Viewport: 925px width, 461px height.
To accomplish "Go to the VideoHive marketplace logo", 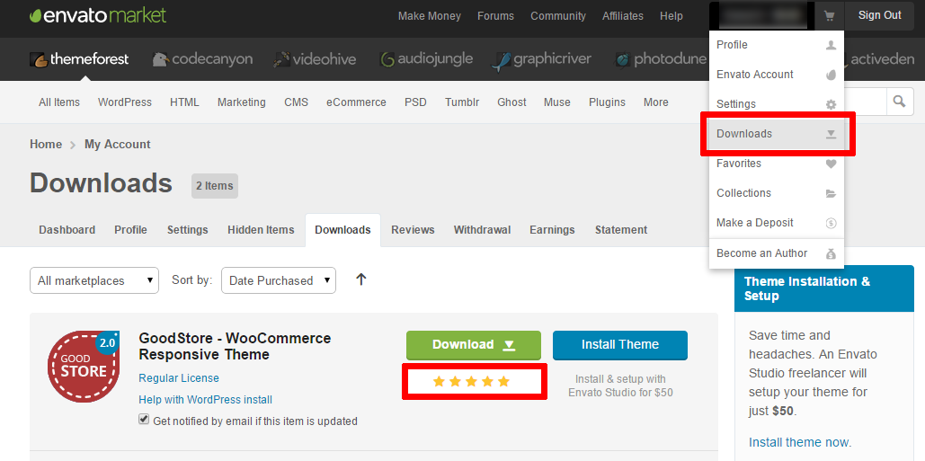I will click(x=316, y=59).
